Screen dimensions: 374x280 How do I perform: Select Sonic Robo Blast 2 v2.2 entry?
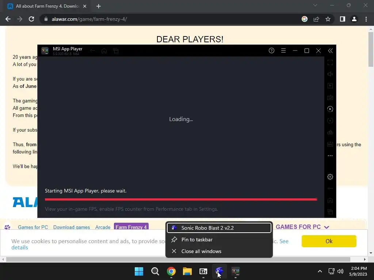click(219, 228)
